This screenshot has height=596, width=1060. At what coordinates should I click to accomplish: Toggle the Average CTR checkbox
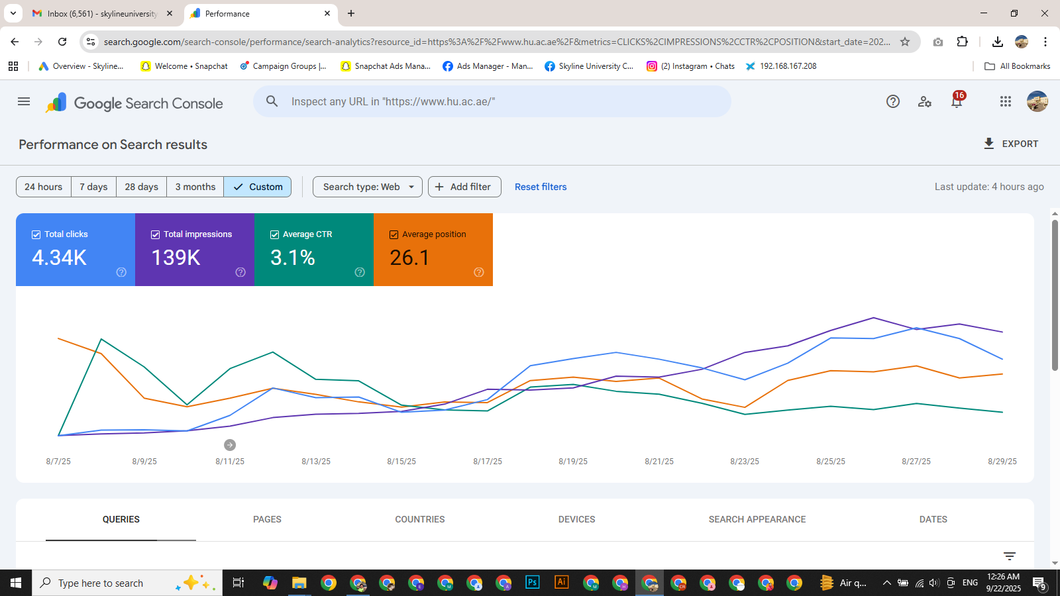point(275,234)
